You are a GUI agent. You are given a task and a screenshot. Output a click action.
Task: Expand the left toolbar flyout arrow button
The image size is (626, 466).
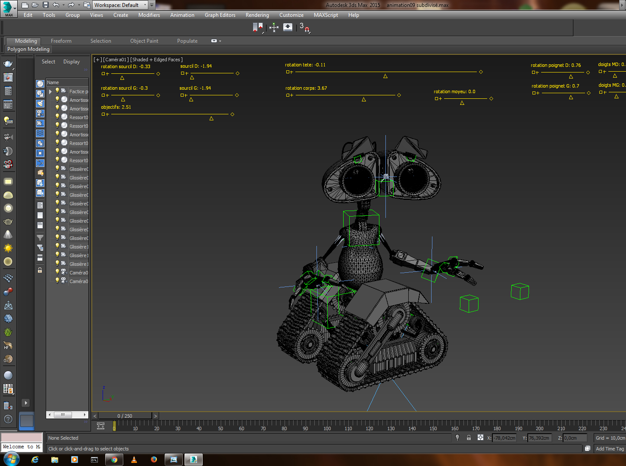tap(26, 403)
